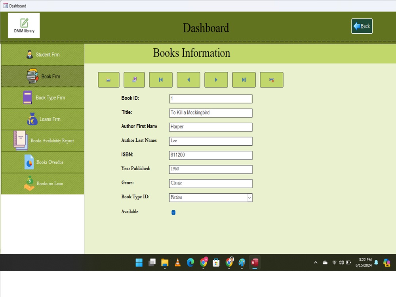Screen dimensions: 396x297
Task: Open the Paint app from taskbar
Action: tap(242, 263)
